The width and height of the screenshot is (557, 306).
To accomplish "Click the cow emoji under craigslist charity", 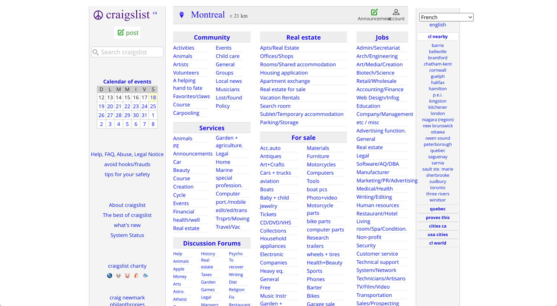I will pyautogui.click(x=118, y=276).
